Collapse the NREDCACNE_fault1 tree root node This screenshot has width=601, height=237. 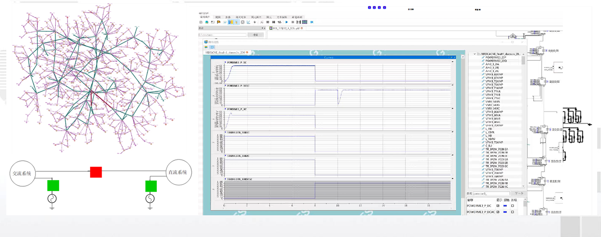(475, 54)
